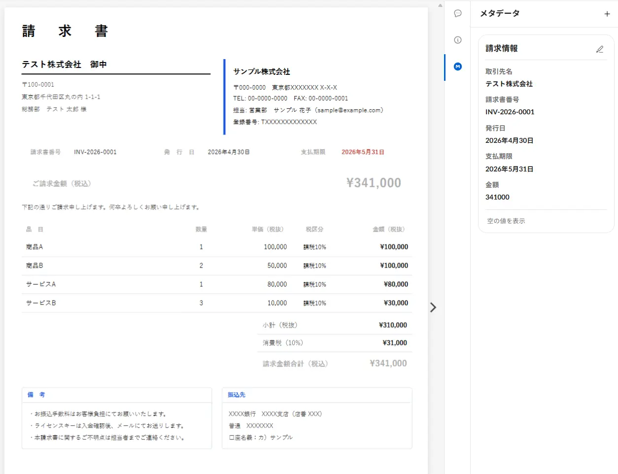
Task: Click the ¥30,000 amount cell
Action: click(396, 303)
